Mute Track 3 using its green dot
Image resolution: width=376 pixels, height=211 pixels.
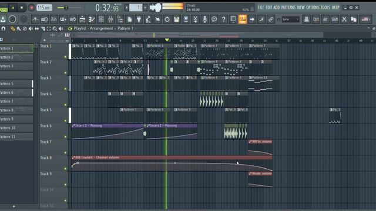[65, 89]
